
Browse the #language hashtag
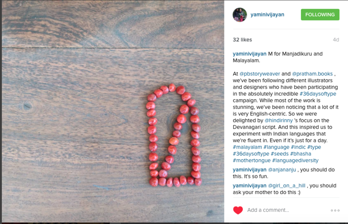(276, 147)
